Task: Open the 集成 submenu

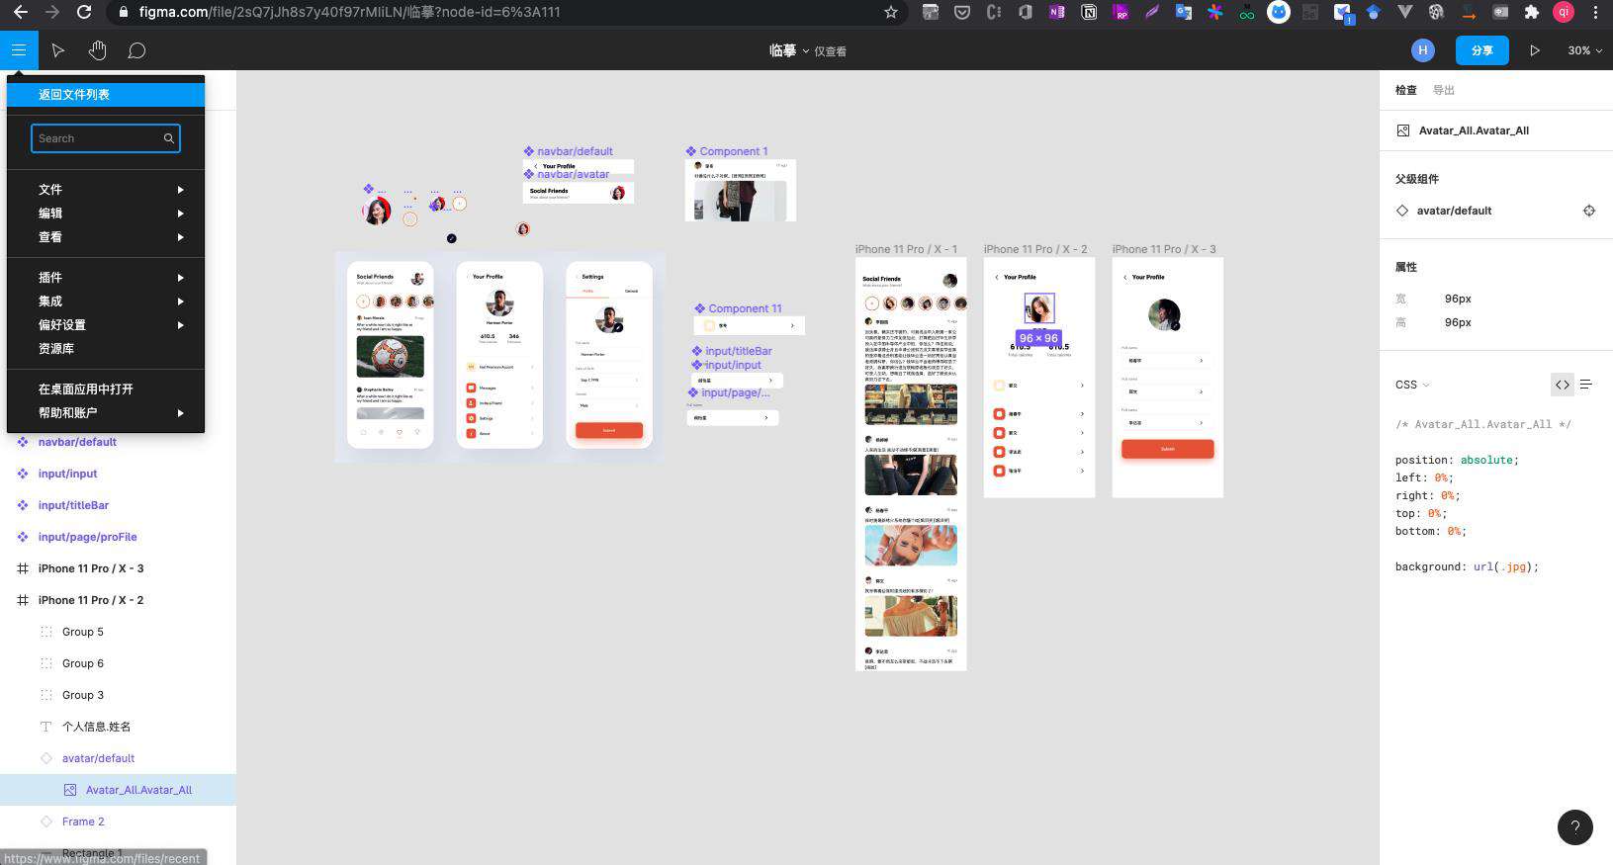Action: click(x=106, y=301)
